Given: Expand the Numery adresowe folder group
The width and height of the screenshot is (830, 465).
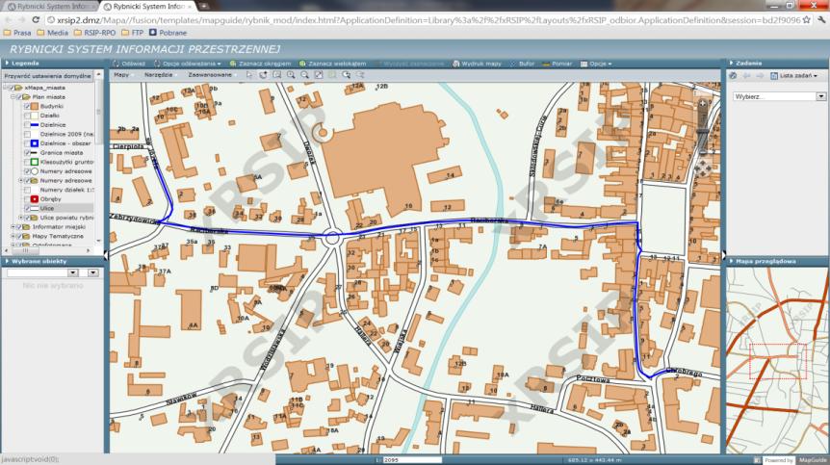Looking at the screenshot, I should pyautogui.click(x=21, y=180).
